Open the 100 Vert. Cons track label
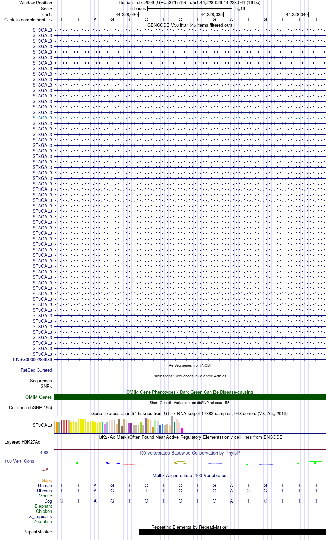The height and width of the screenshot is (540, 326). click(x=19, y=461)
